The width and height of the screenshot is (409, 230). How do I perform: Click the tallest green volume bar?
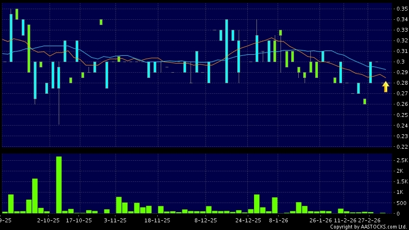click(x=59, y=185)
